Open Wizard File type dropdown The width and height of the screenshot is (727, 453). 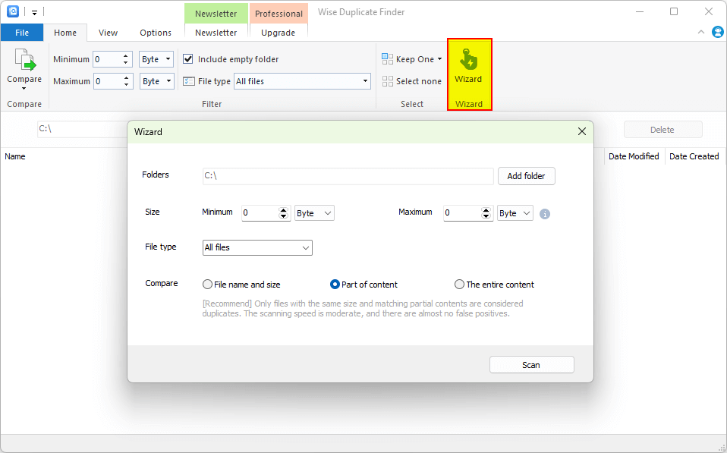pyautogui.click(x=257, y=247)
